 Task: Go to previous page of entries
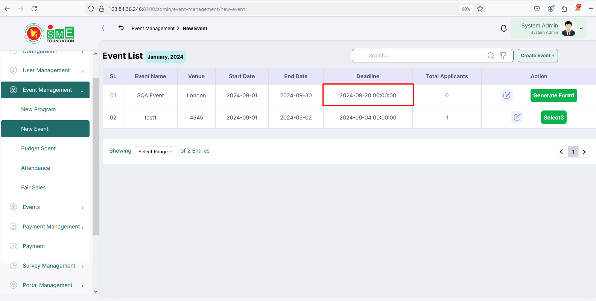click(x=562, y=152)
